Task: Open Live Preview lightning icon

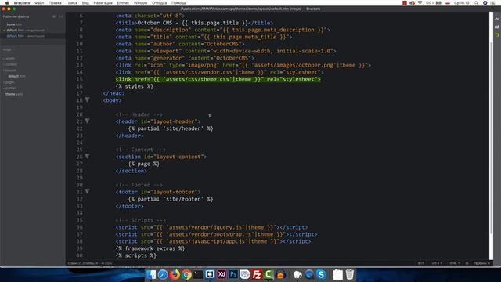Action: [497, 19]
